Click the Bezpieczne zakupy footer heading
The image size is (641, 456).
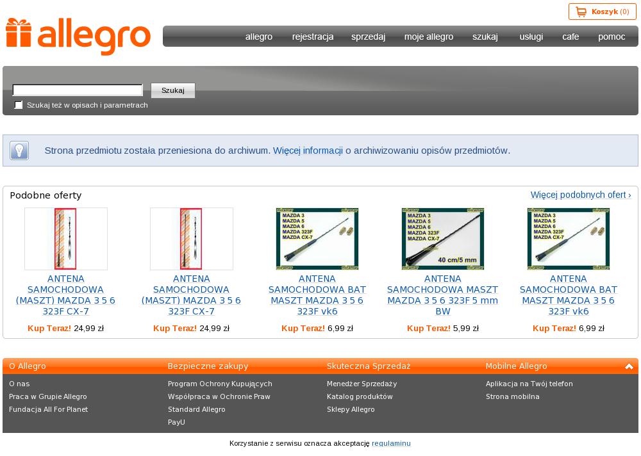(x=208, y=366)
